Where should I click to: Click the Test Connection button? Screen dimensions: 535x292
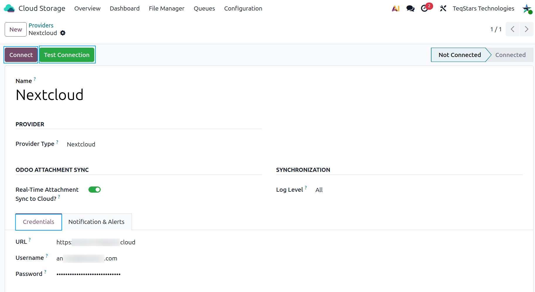(67, 55)
